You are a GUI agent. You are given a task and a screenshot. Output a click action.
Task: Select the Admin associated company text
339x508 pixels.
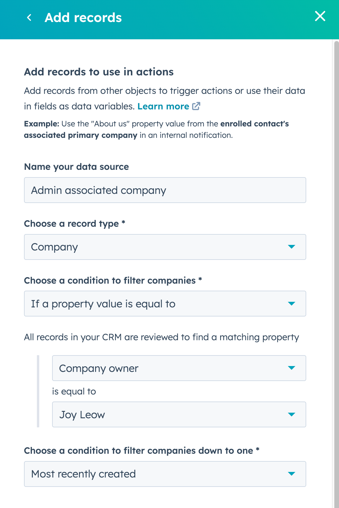99,190
